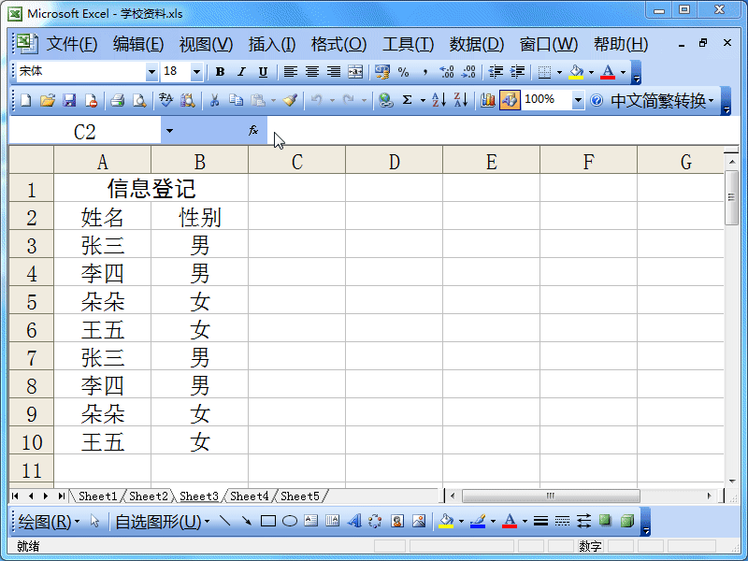Open zoom 100% dropdown

(578, 100)
